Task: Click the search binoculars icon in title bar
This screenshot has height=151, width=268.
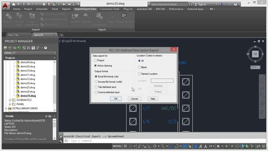Action: 191,4
